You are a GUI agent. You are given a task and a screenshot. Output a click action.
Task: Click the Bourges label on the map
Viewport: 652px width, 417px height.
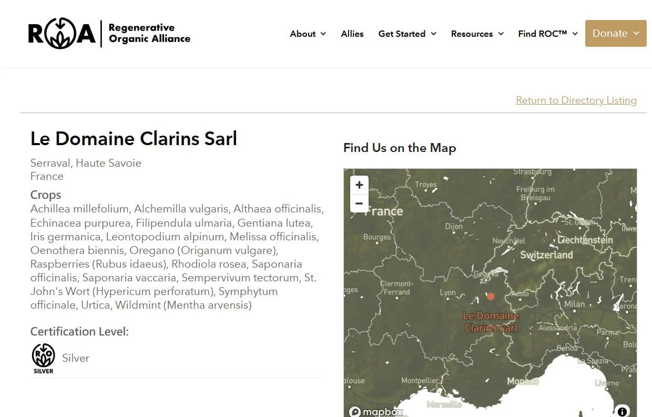[x=377, y=237]
